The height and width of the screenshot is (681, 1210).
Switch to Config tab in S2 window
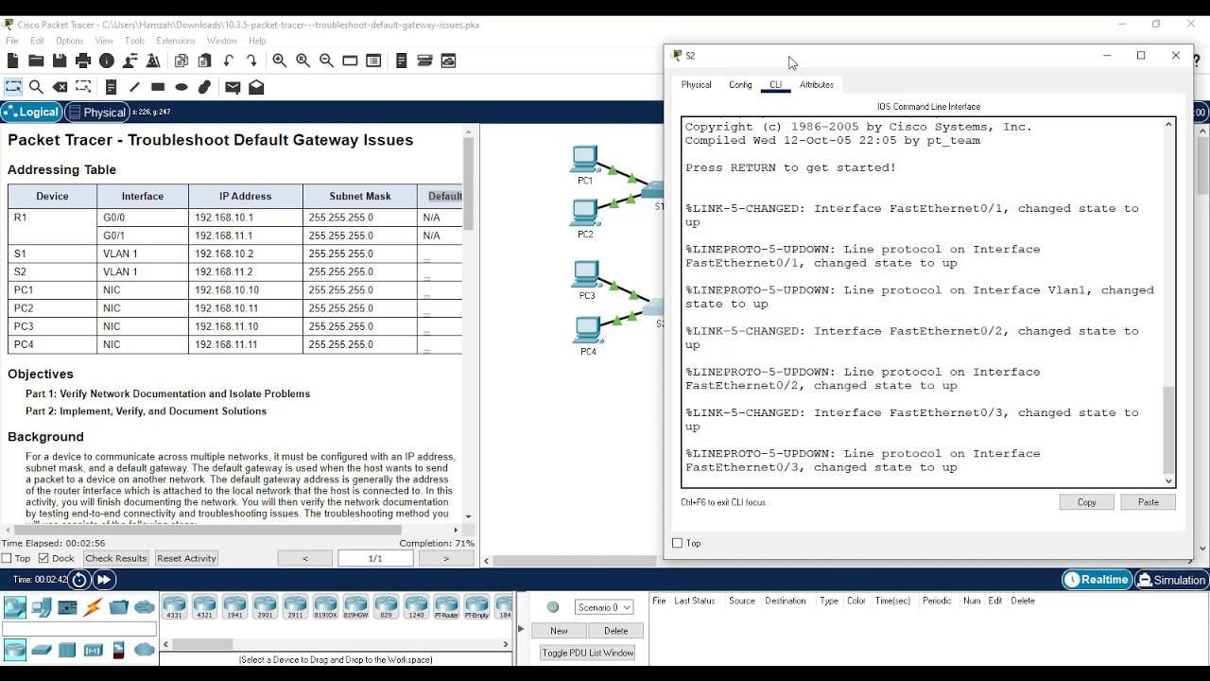740,85
